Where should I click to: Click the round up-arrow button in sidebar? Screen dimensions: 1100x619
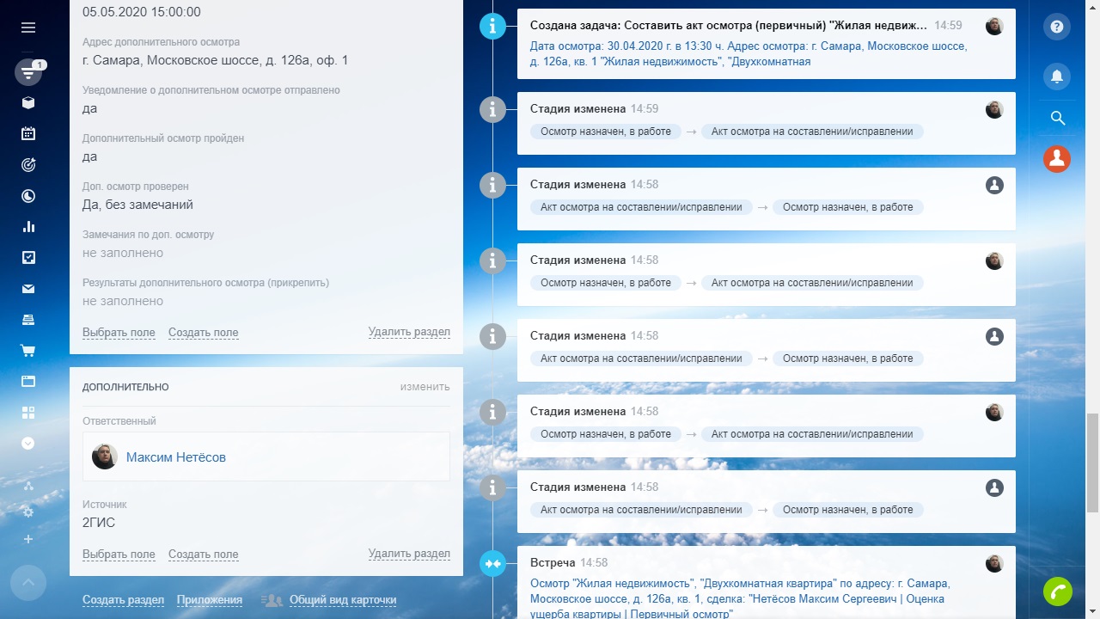pyautogui.click(x=28, y=583)
